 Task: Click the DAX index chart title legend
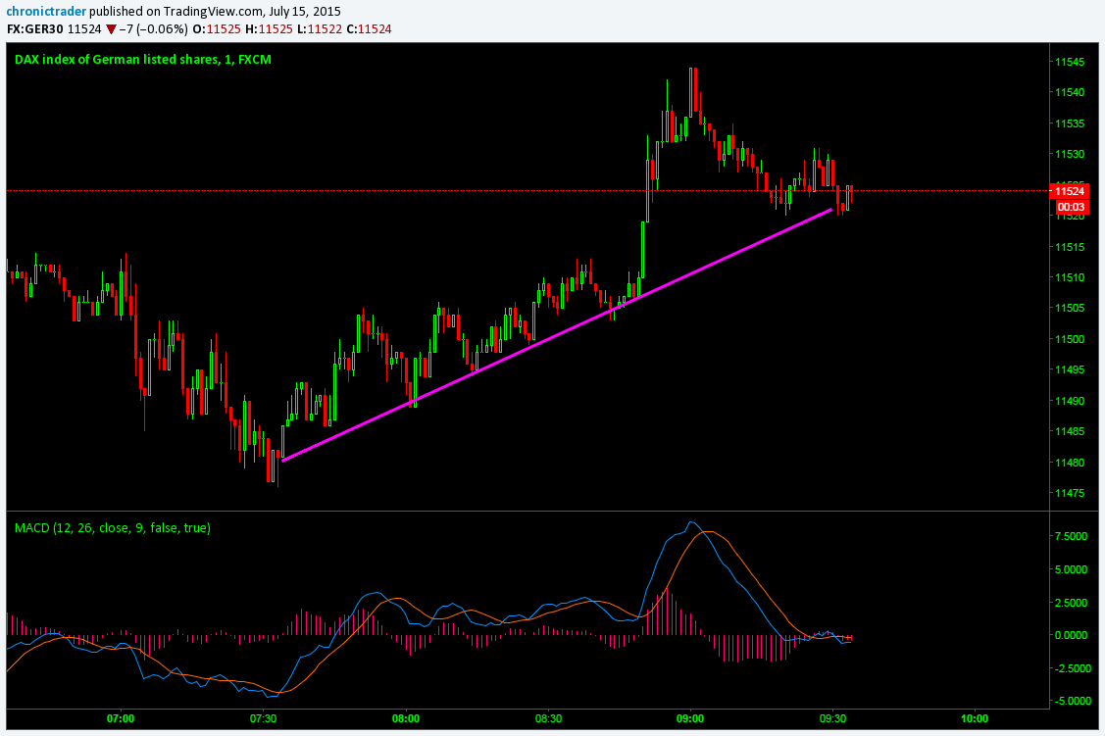tap(142, 60)
